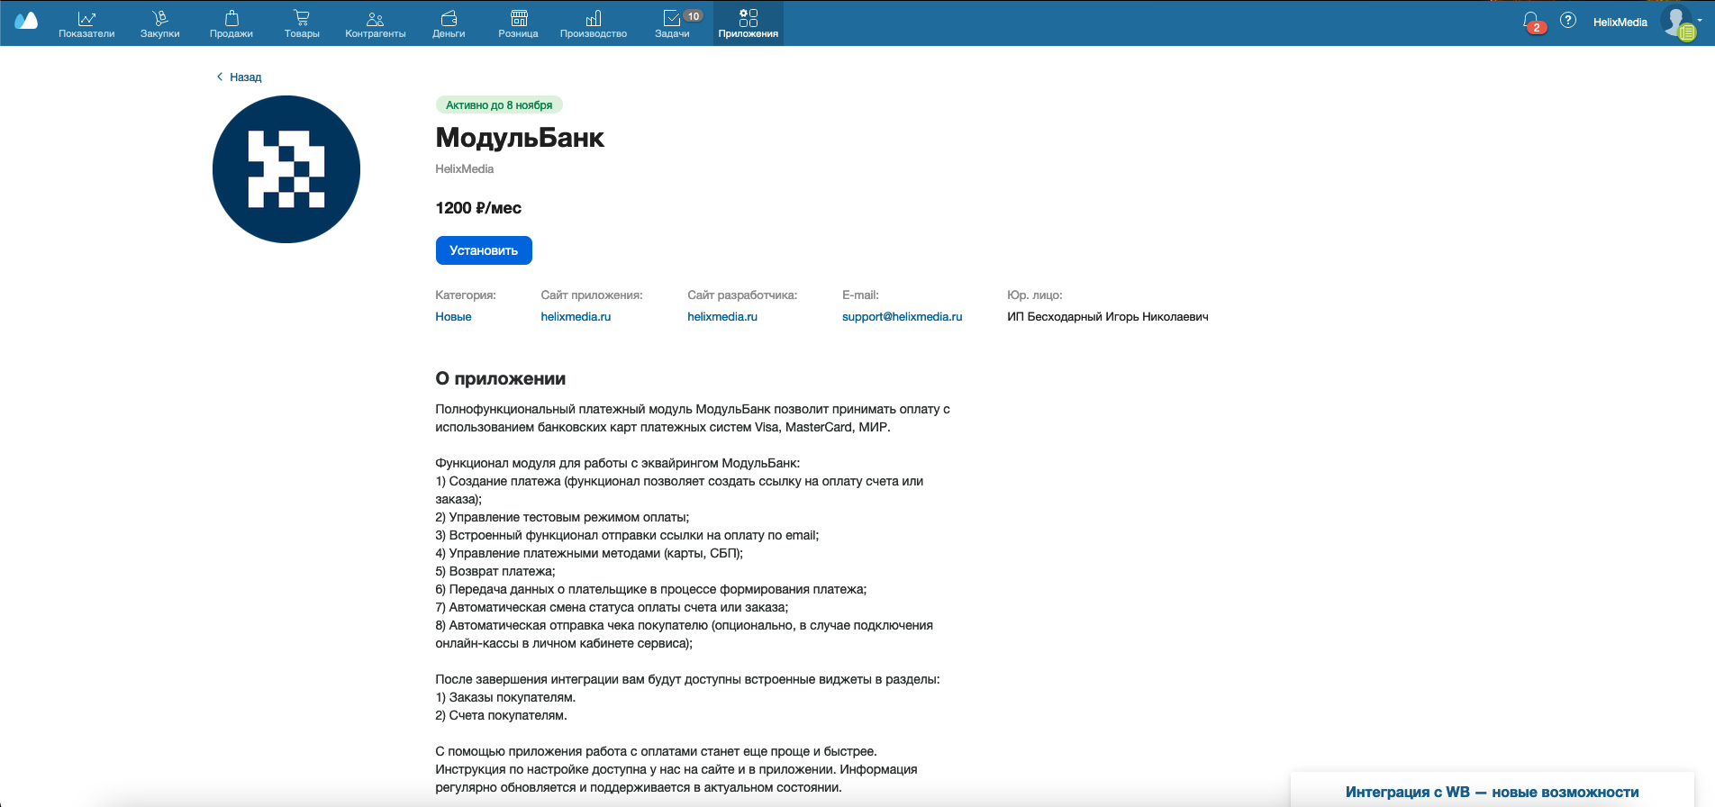Email support@helixmedia.ru link
The height and width of the screenshot is (807, 1715).
(902, 317)
